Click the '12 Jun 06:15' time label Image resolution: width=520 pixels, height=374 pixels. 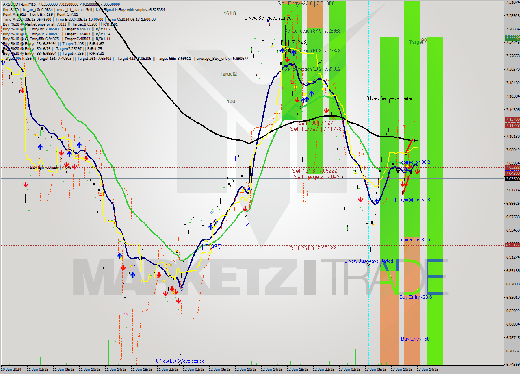(x=220, y=370)
